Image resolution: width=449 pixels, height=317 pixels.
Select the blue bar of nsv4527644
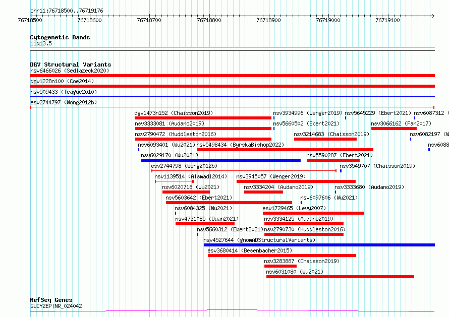[x=319, y=245]
